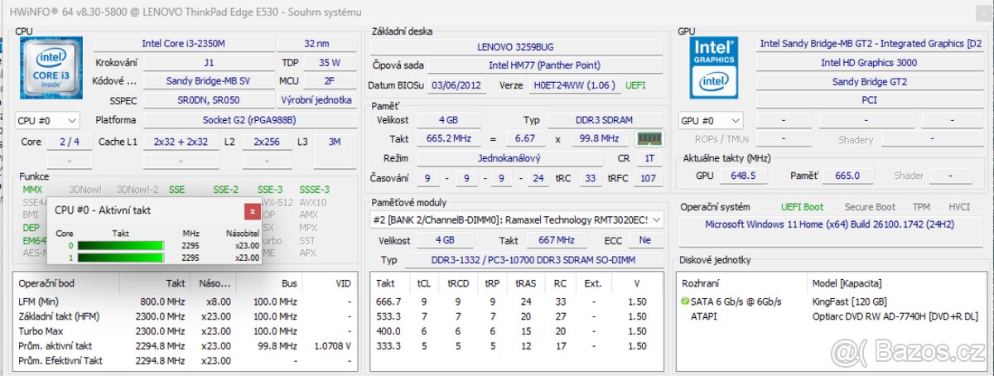
Task: Click the Bus column header
Action: (x=287, y=283)
